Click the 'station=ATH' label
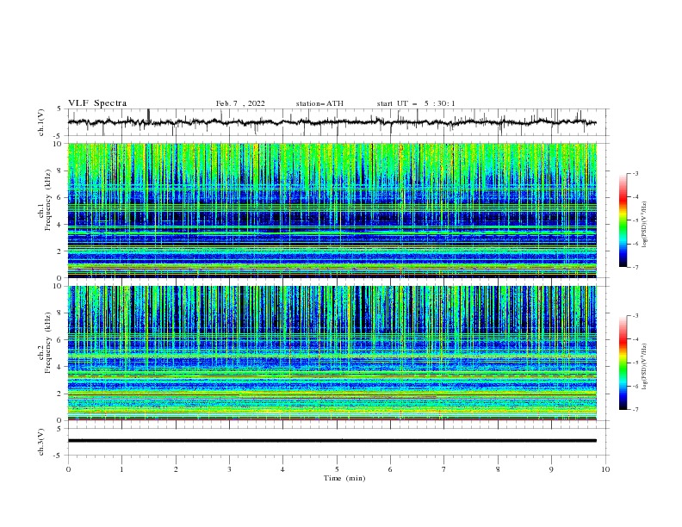The width and height of the screenshot is (682, 527). pyautogui.click(x=319, y=103)
